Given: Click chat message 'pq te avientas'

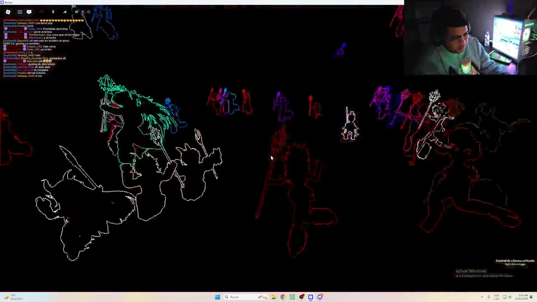Looking at the screenshot, I should [43, 32].
